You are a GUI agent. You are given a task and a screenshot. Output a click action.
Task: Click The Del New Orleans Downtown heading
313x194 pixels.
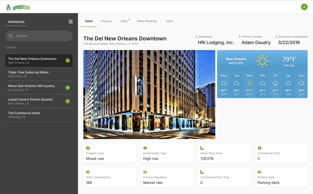point(125,38)
